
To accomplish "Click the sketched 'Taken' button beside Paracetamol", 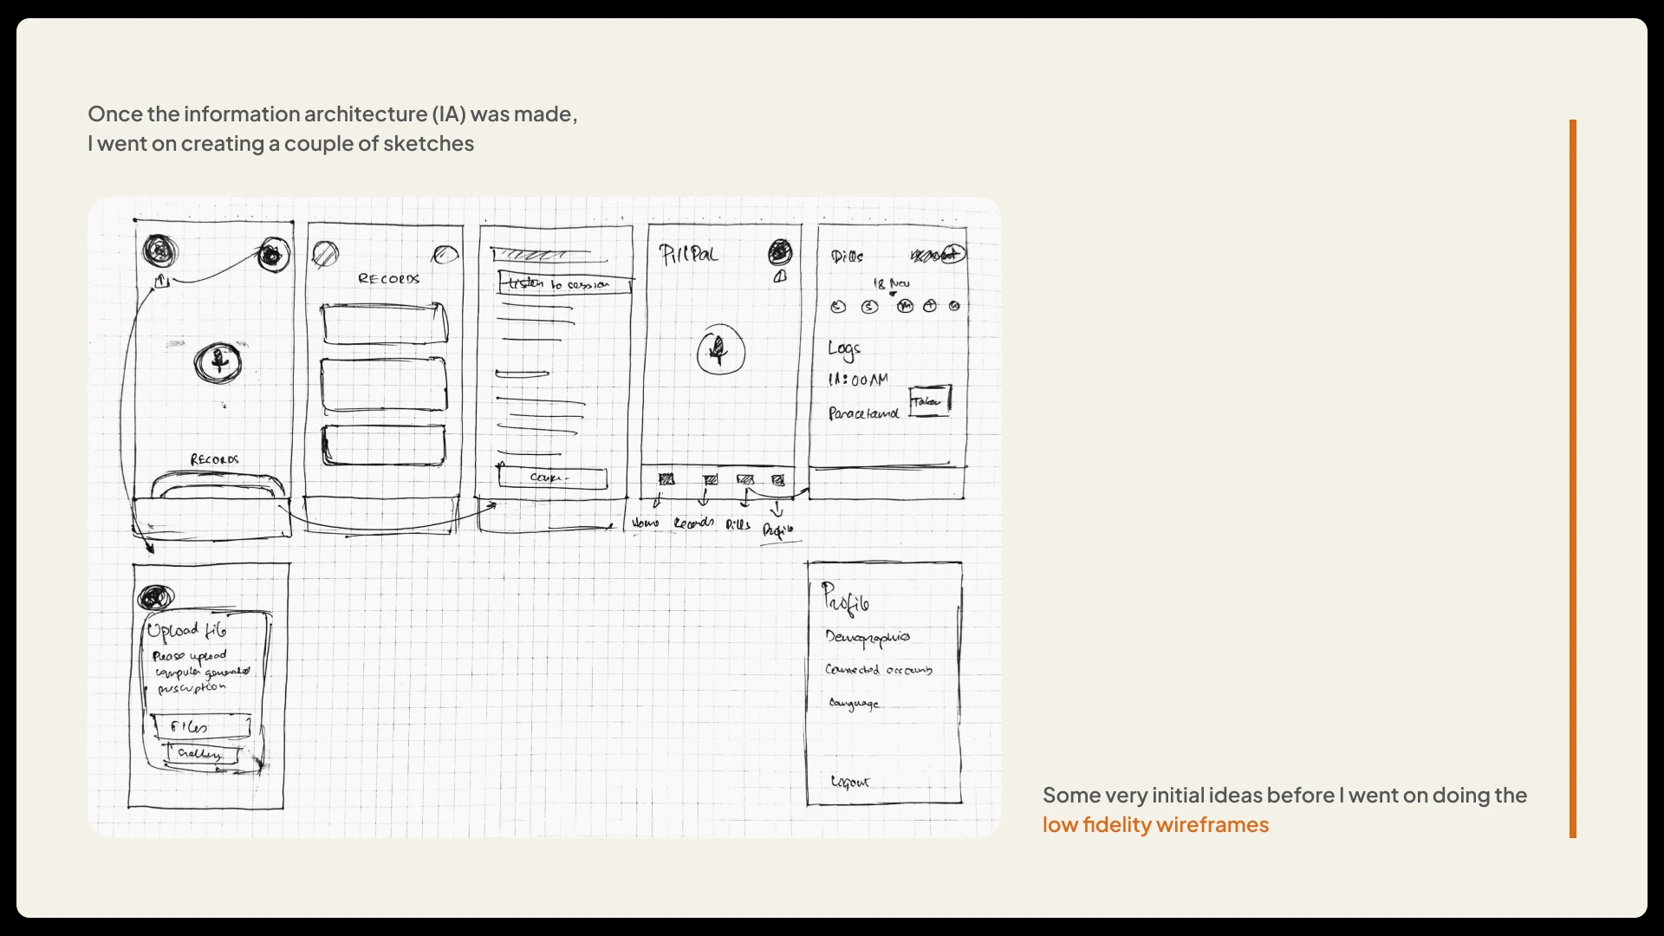I will [929, 401].
